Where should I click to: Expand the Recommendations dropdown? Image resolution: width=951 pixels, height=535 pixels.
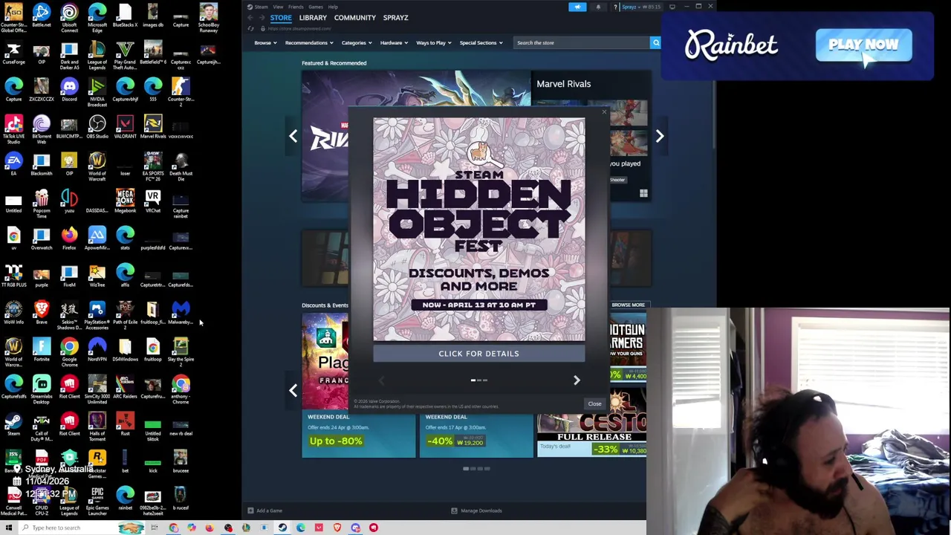308,42
